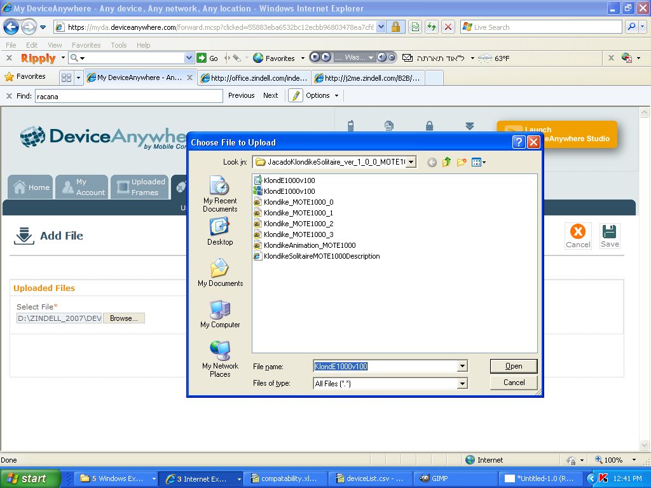This screenshot has width=651, height=488.
Task: Click the play button in Ripply toolbar
Action: click(x=326, y=57)
